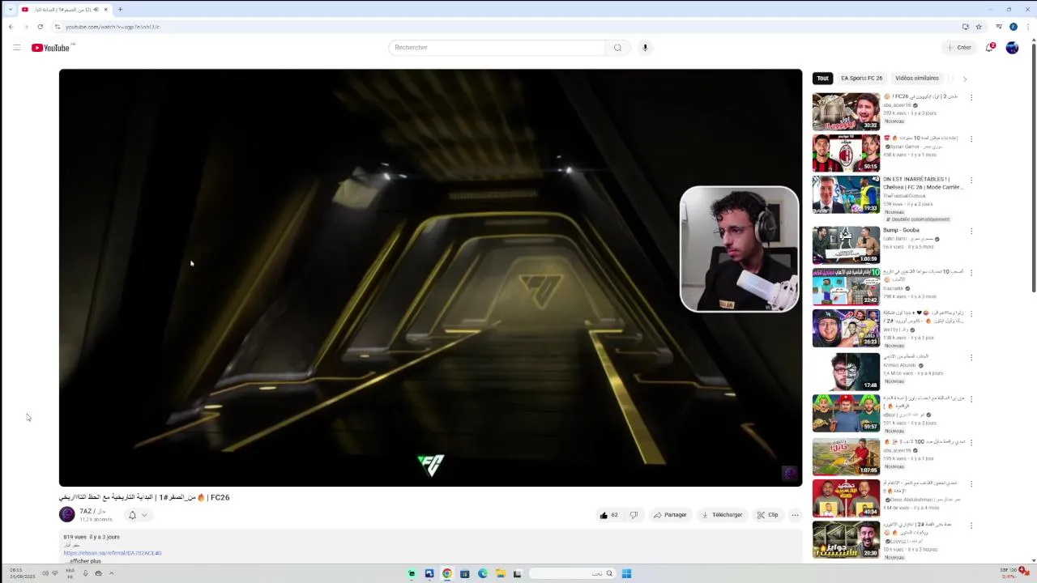
Task: Reload the current page
Action: click(x=40, y=27)
